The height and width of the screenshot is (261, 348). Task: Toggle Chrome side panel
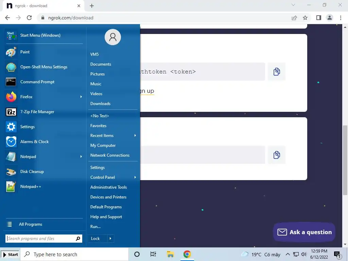[319, 18]
